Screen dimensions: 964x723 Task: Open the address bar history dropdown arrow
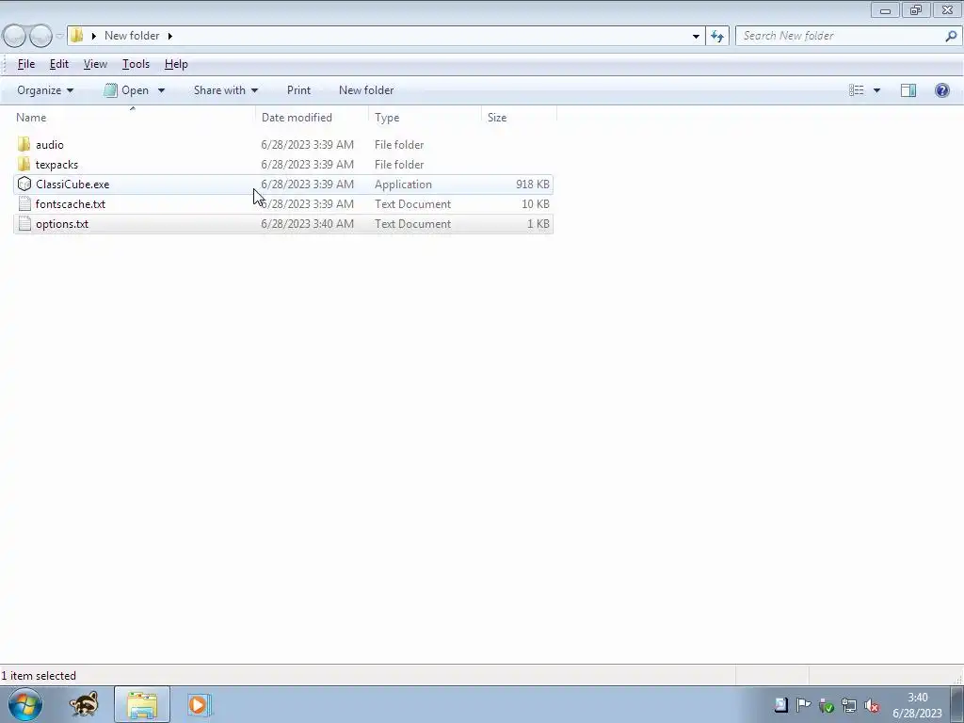click(x=696, y=37)
